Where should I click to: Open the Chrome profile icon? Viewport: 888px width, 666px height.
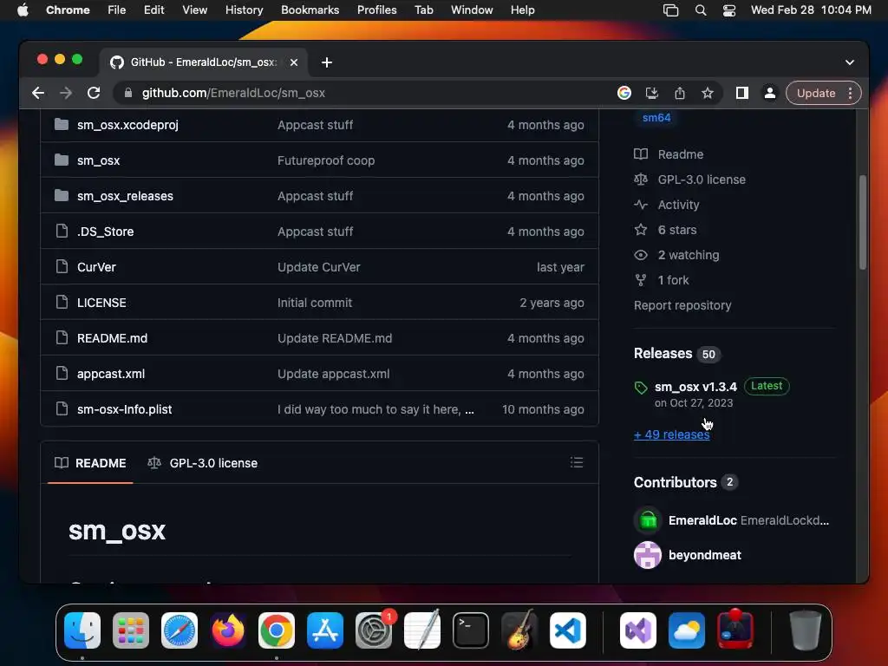point(770,93)
